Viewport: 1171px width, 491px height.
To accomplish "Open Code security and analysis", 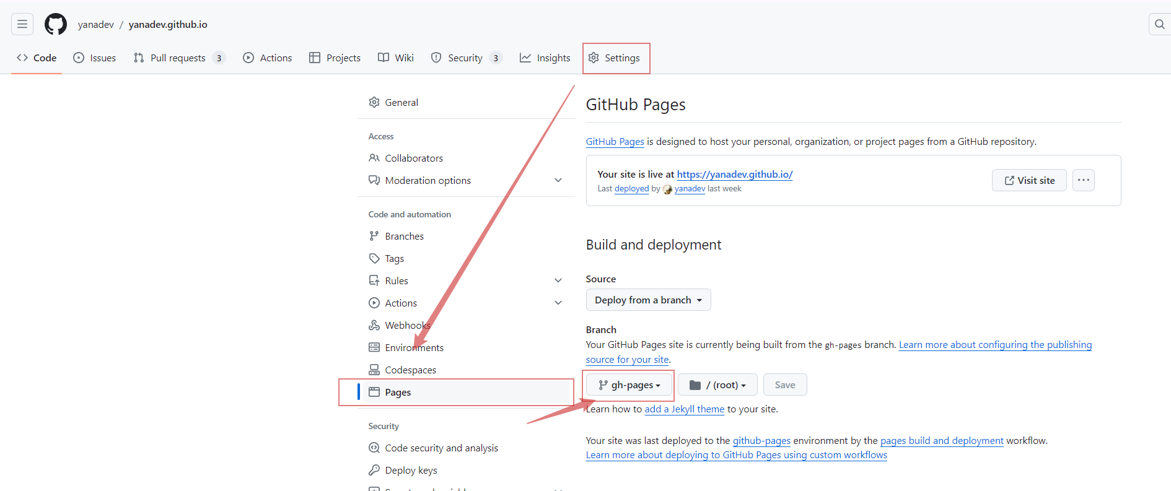I will click(x=441, y=448).
